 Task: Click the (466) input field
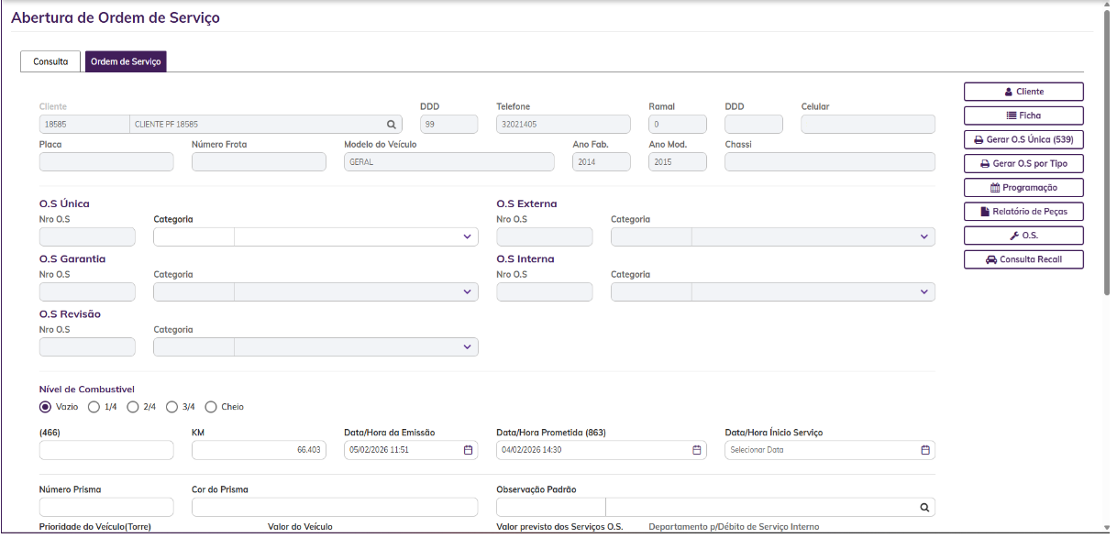click(x=106, y=450)
